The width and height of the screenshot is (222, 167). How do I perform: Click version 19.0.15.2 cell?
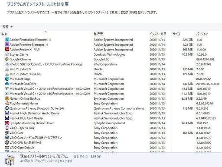[202, 123]
